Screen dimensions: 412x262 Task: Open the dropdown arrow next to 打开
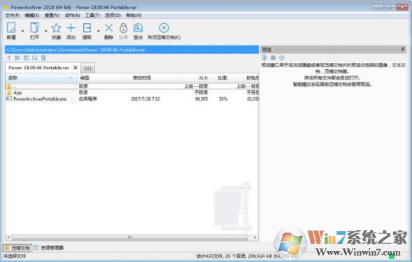[45, 31]
